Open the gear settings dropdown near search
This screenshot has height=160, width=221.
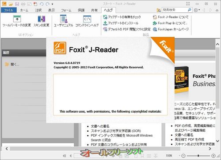click(x=197, y=10)
